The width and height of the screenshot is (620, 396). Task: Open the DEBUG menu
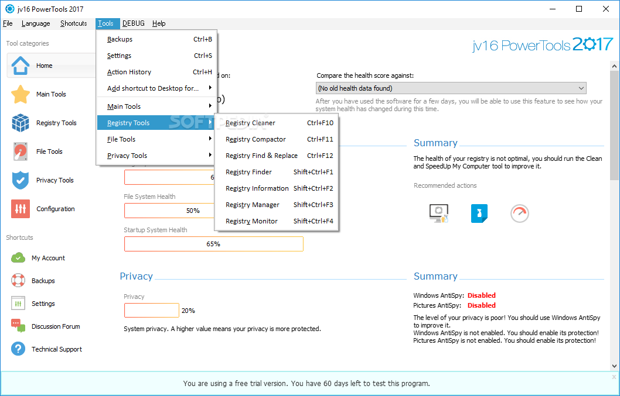[x=134, y=23]
